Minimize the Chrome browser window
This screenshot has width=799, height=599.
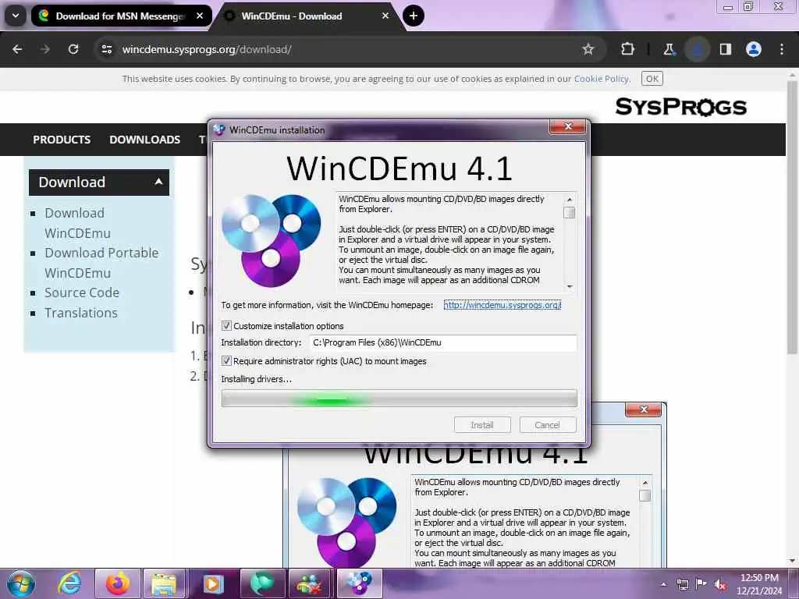tap(728, 7)
